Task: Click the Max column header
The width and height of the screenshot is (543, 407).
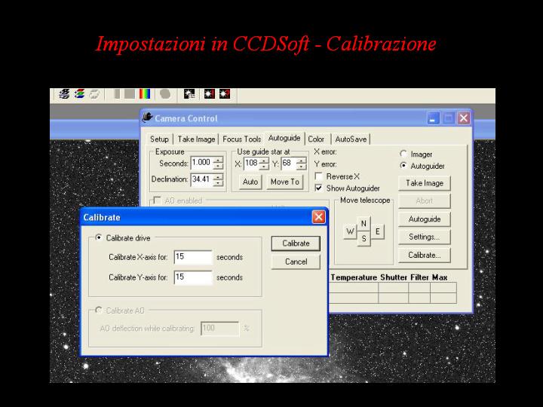Action: pyautogui.click(x=440, y=277)
